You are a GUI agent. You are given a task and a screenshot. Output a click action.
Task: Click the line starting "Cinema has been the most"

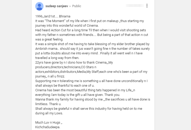85,90
